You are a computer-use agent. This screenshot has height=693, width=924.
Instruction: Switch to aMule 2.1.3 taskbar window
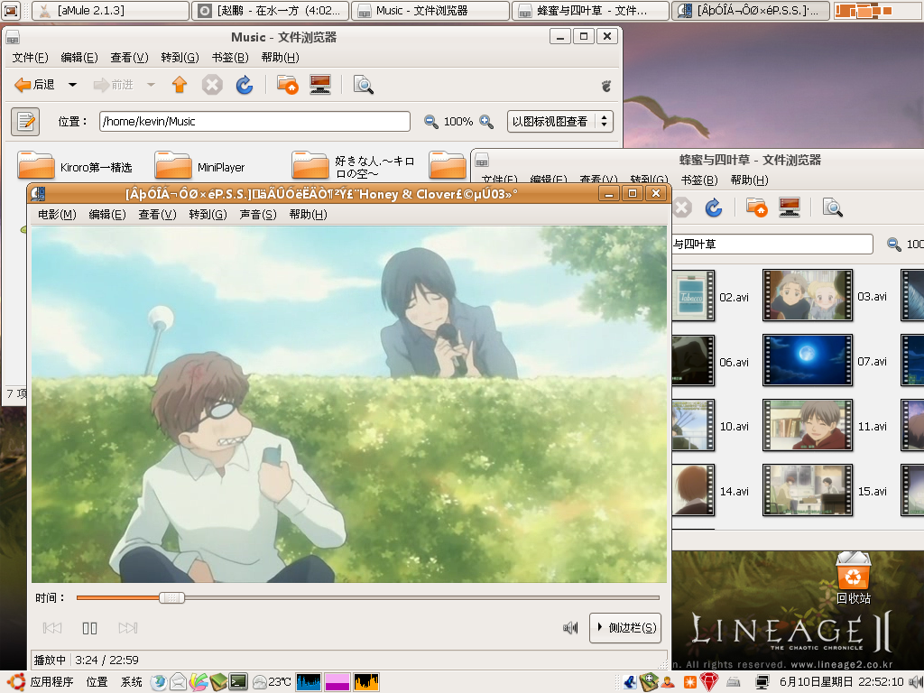coord(110,11)
